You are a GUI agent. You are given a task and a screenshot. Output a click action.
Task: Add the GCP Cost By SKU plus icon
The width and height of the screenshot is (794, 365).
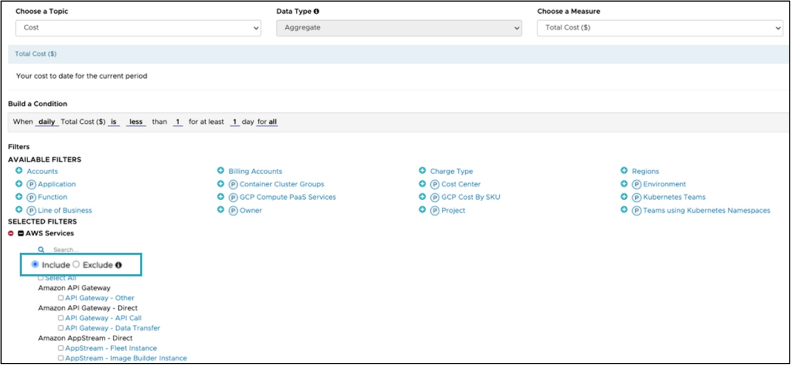[422, 196]
